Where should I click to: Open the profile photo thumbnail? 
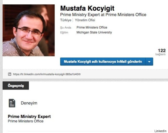click(29, 30)
